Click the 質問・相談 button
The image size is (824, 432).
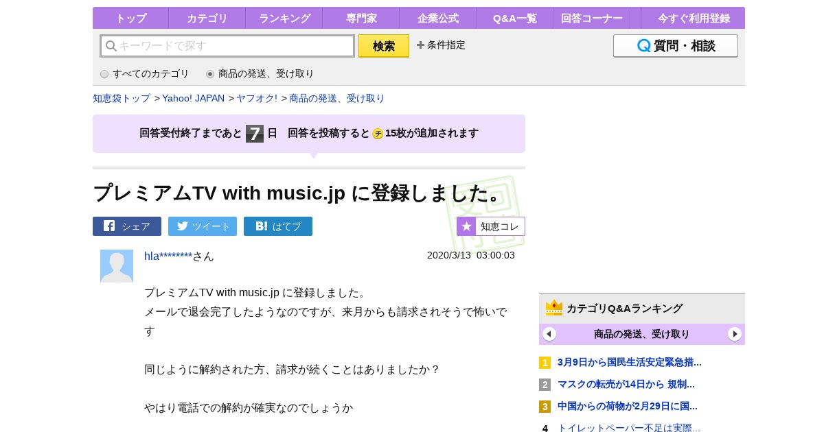point(675,46)
